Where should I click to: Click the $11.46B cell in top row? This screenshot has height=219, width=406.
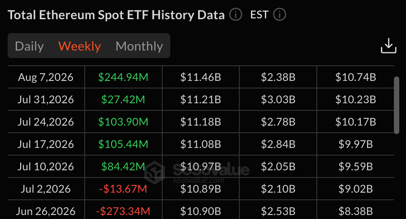click(201, 77)
